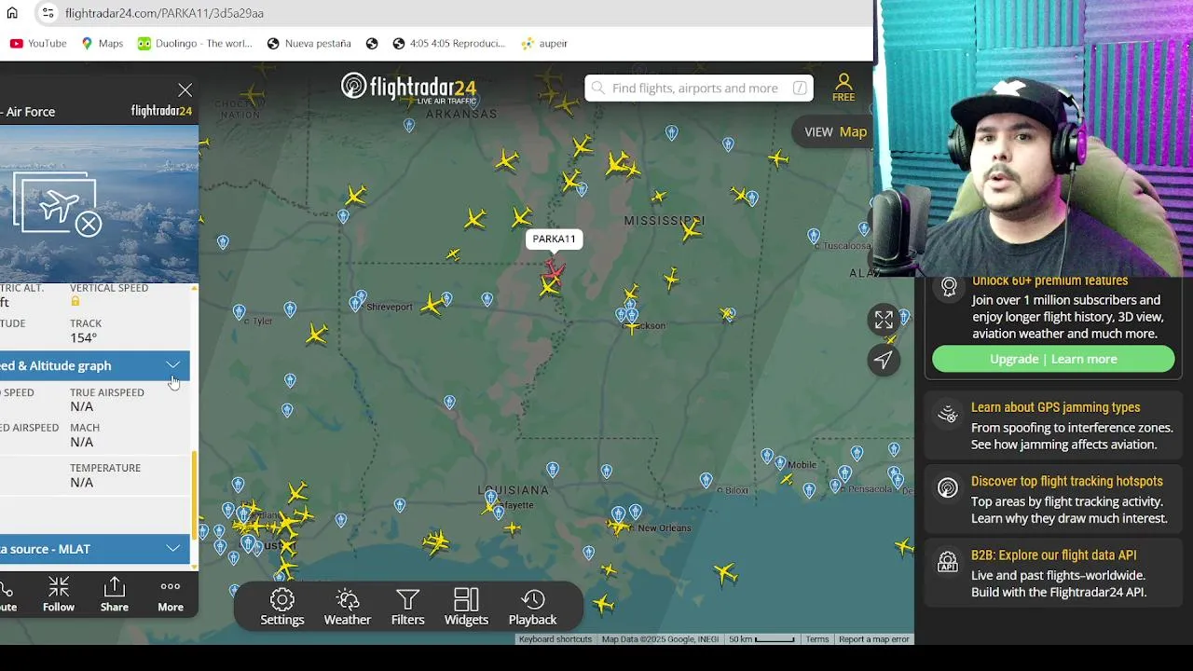
Task: Click the flight panel vertical scrollbar
Action: 194,494
